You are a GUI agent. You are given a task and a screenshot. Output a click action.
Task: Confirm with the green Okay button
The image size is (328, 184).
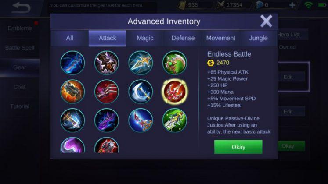tap(238, 147)
